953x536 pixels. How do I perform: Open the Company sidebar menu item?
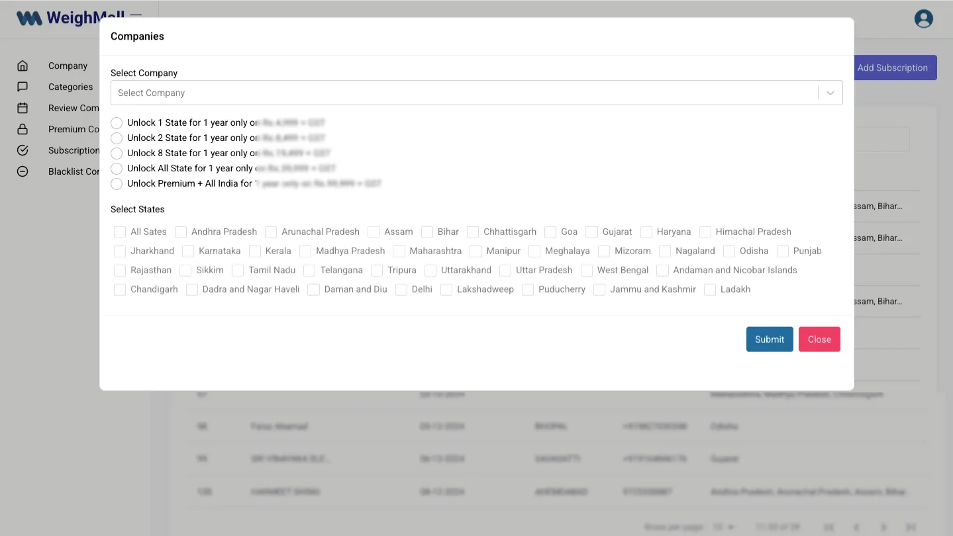tap(68, 66)
